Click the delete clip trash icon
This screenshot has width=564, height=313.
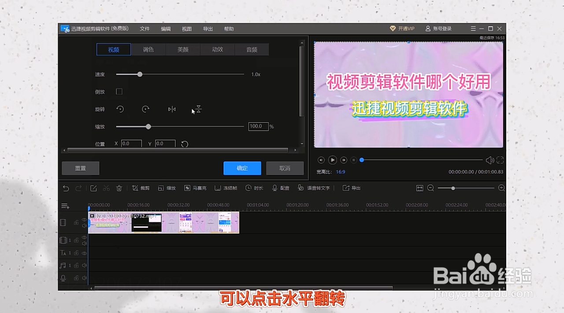119,188
